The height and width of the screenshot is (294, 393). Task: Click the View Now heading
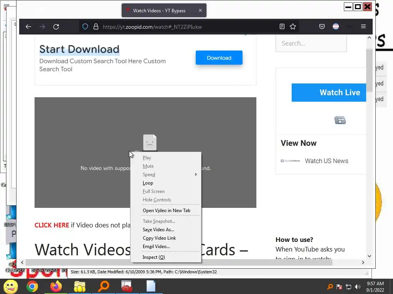point(299,143)
